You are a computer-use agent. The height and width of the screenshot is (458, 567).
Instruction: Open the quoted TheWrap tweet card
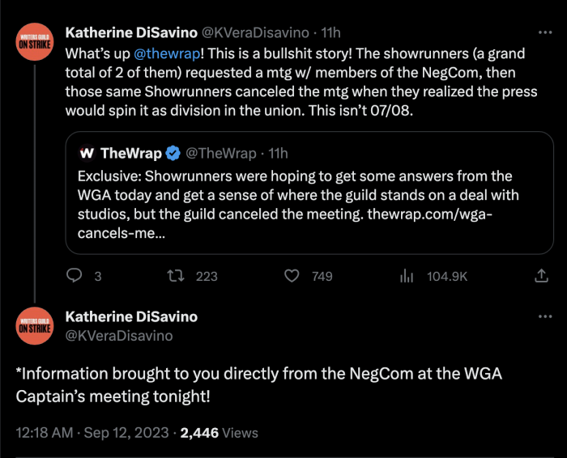(x=309, y=193)
